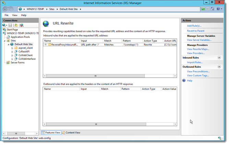This screenshot has width=229, height=145.
Task: Click the large URL Rewrite globe icon
Action: click(46, 24)
